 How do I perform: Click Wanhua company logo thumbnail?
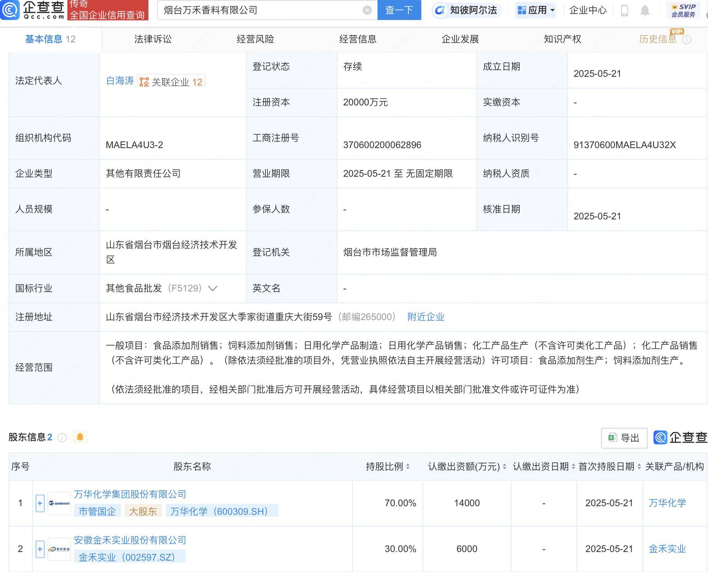(x=59, y=503)
